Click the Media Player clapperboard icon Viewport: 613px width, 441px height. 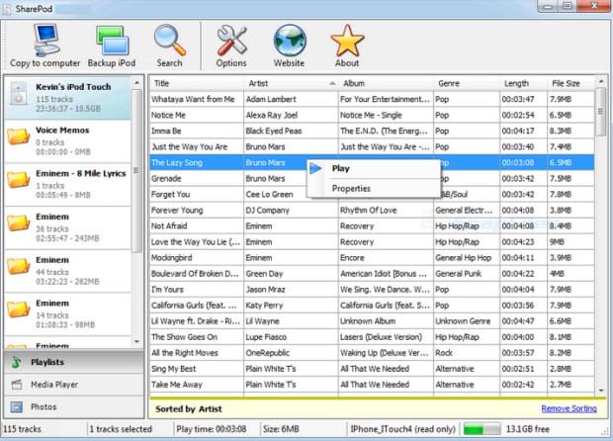coord(17,385)
